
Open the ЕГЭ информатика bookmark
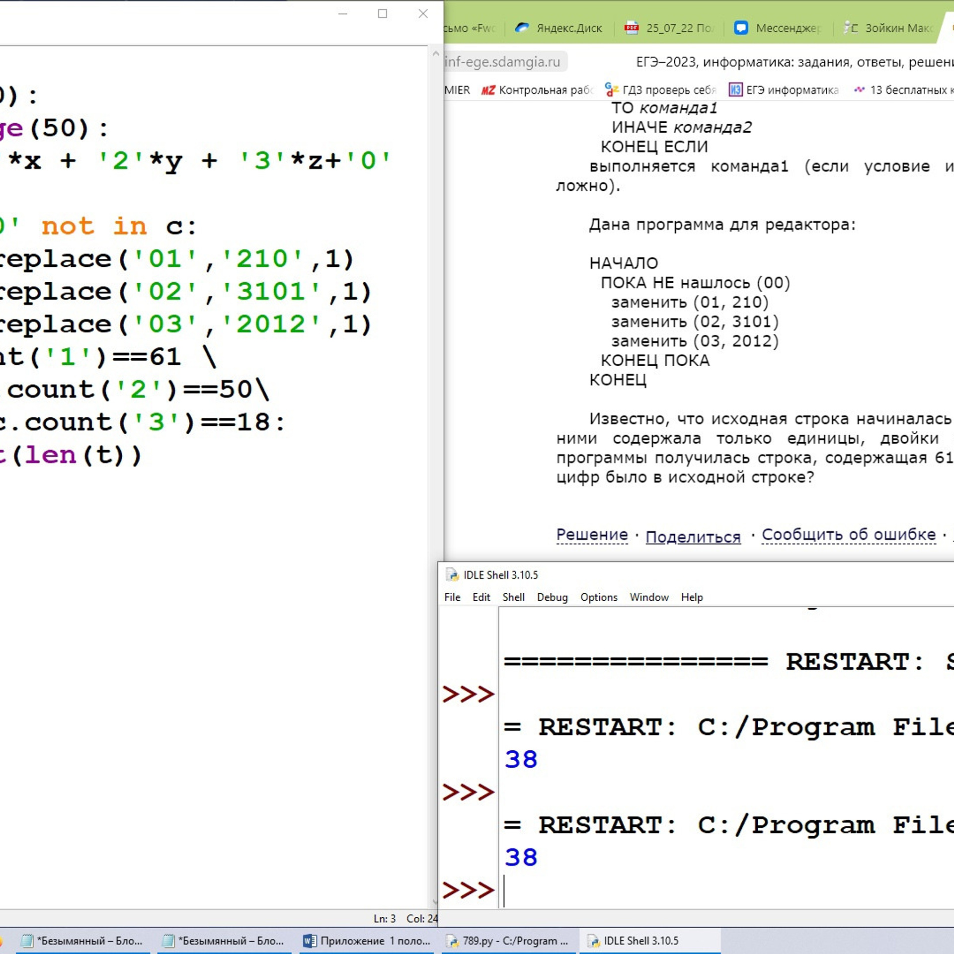point(784,90)
